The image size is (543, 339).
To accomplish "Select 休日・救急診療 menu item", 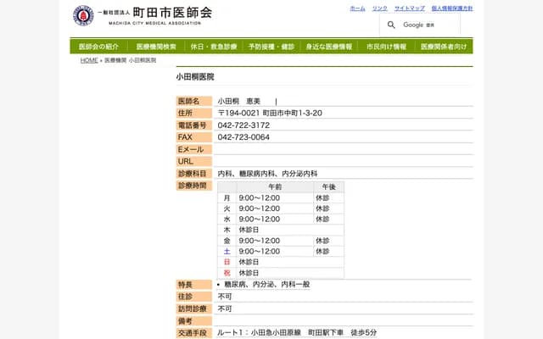I will coord(214,47).
